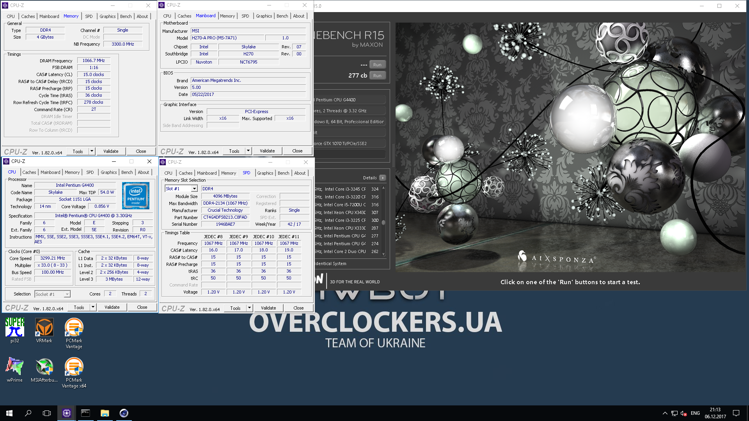Open File Explorer from the taskbar
The height and width of the screenshot is (421, 749).
point(105,413)
